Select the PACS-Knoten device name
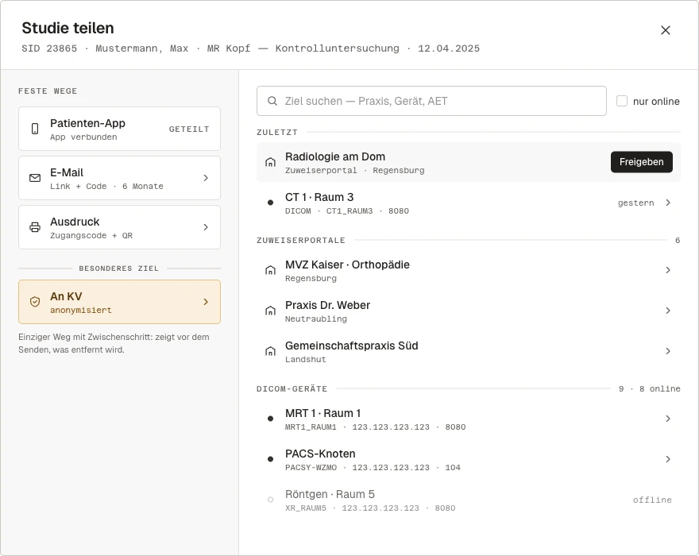 [x=320, y=454]
